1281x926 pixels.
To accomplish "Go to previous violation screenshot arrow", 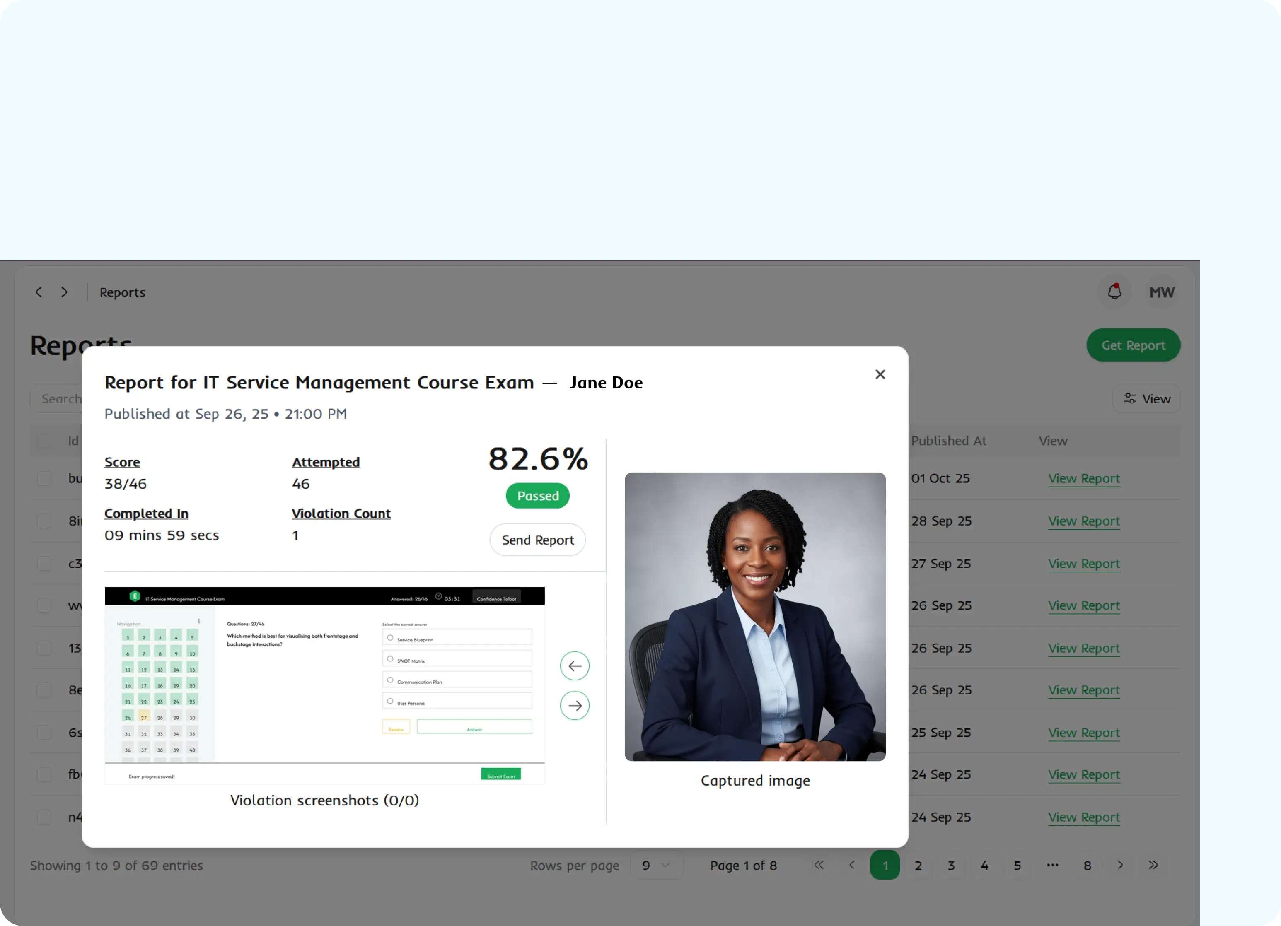I will 574,666.
